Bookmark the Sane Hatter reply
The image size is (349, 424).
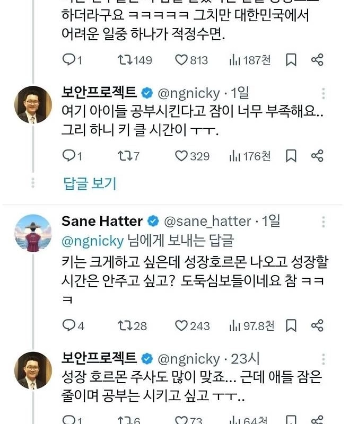[291, 325]
